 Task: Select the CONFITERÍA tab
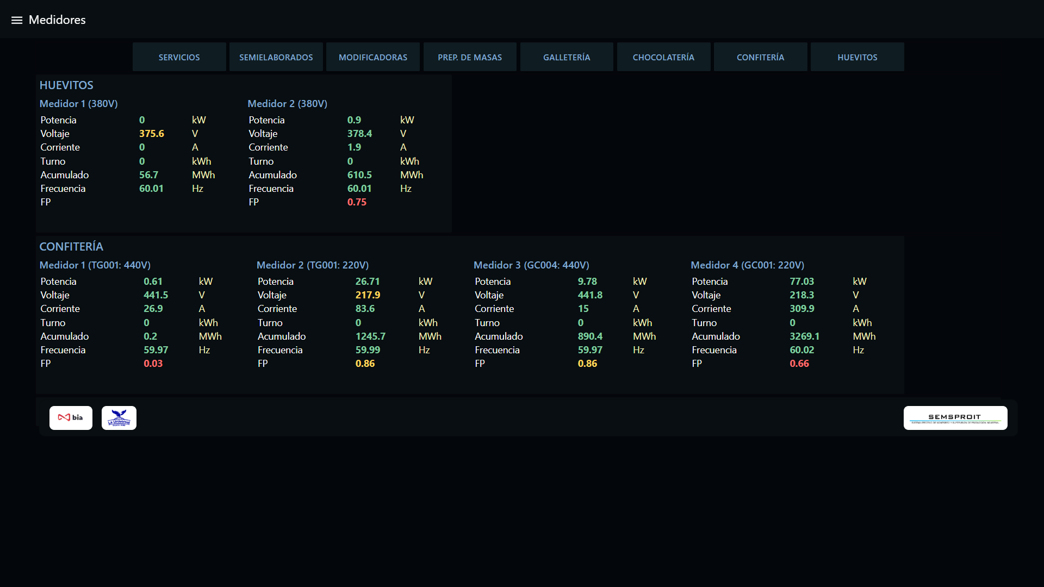(760, 57)
